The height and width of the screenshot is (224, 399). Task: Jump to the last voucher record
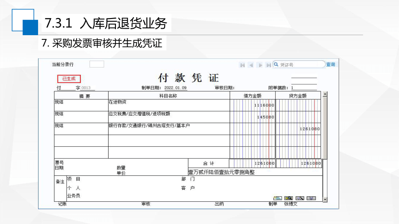[269, 65]
